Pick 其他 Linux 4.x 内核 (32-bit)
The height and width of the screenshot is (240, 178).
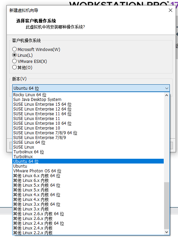(x=88, y=199)
